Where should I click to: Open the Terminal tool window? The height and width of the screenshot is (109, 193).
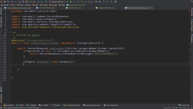pyautogui.click(x=55, y=105)
